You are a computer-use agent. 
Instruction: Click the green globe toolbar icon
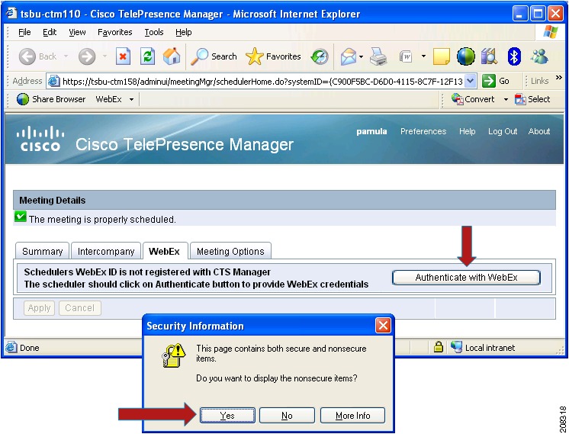point(465,56)
